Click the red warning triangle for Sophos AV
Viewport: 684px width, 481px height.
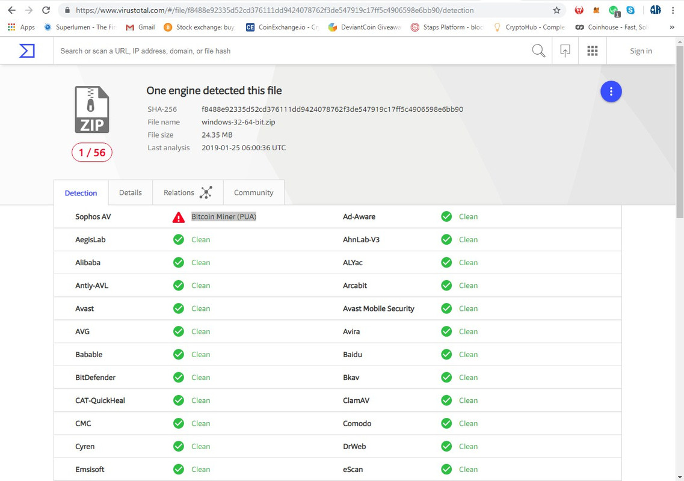pos(179,217)
